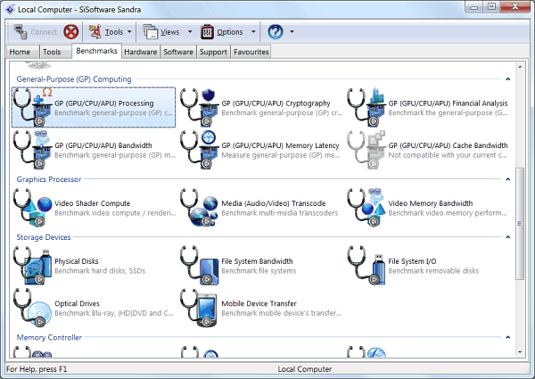Open the Views toolbar dropdown arrow
Screen dimensions: 535x379
pos(190,32)
